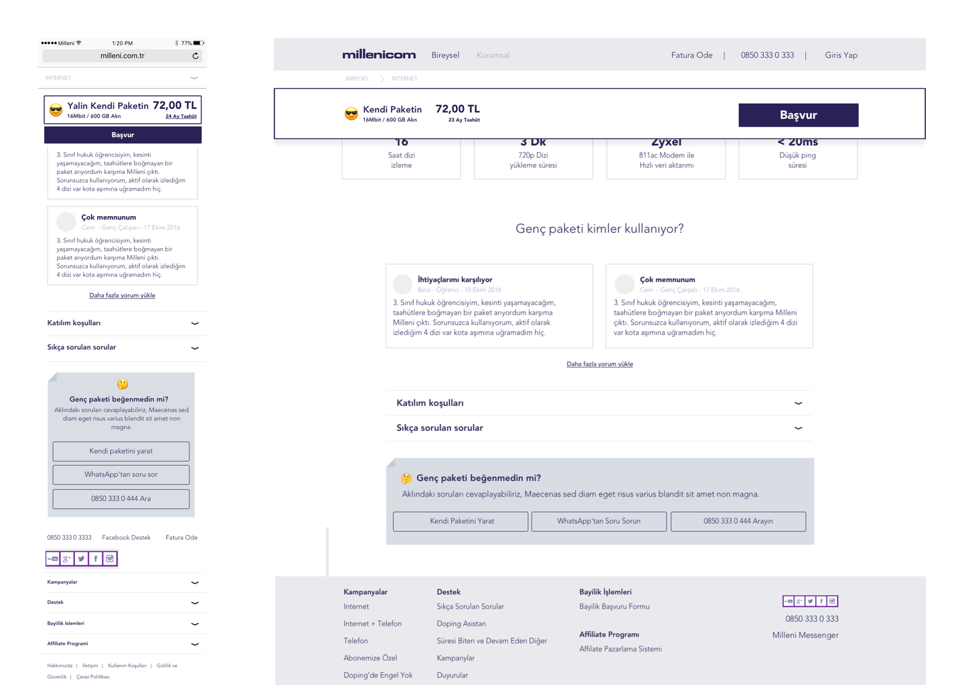This screenshot has height=685, width=964.
Task: Tap the Bluetooth icon in the phone status bar
Action: point(177,43)
